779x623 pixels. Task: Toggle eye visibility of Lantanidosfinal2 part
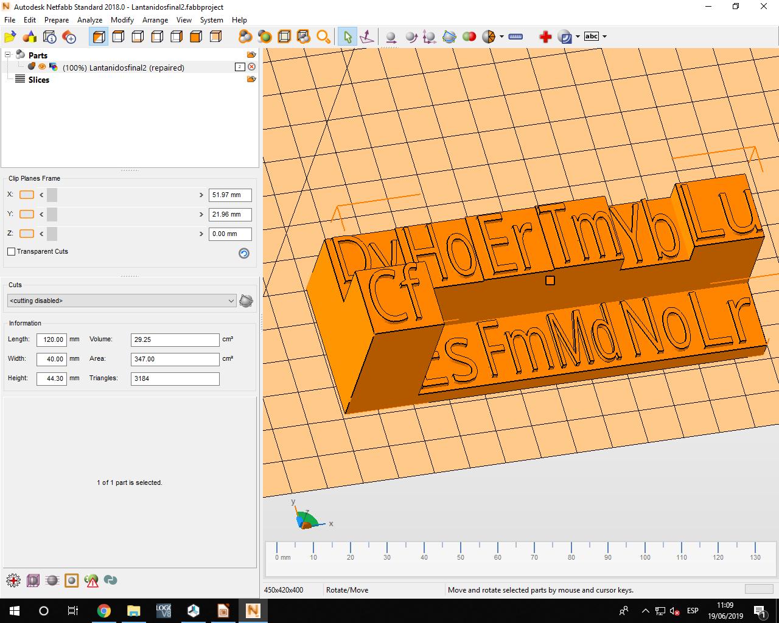coord(42,67)
